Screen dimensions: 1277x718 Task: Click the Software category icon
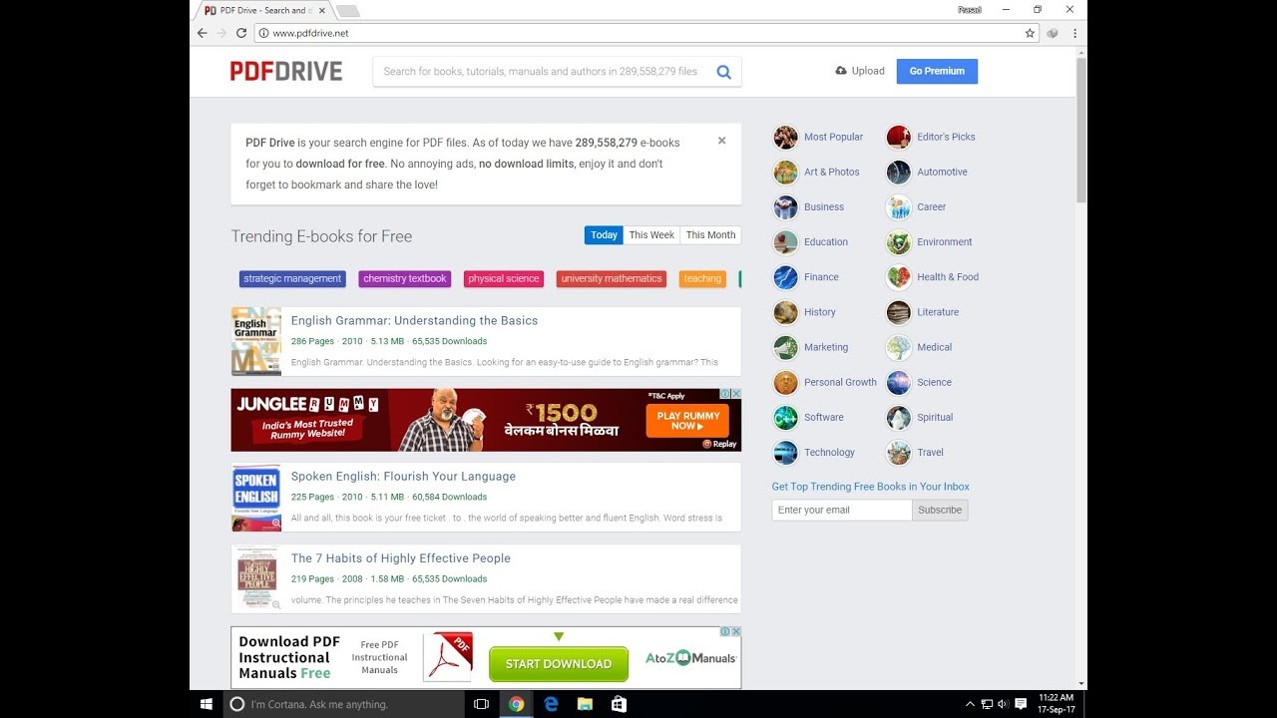[x=785, y=417]
